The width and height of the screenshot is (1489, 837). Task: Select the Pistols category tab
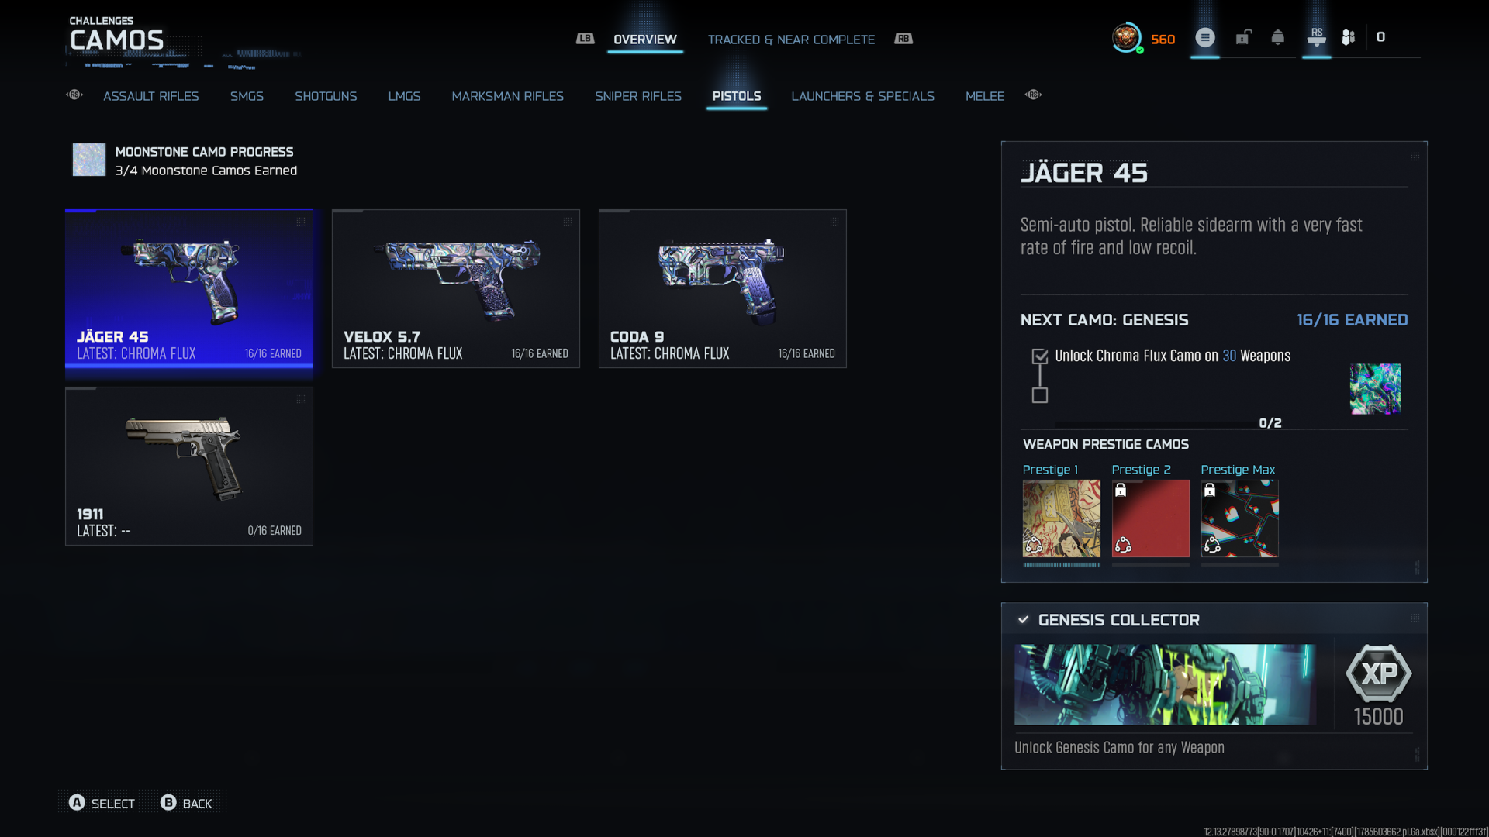tap(737, 96)
